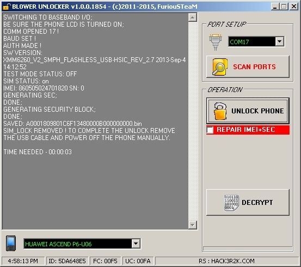The height and width of the screenshot is (267, 301).
Task: Expand the HUAWEI ASCEND P6-U06 model dropdown
Action: tap(136, 244)
